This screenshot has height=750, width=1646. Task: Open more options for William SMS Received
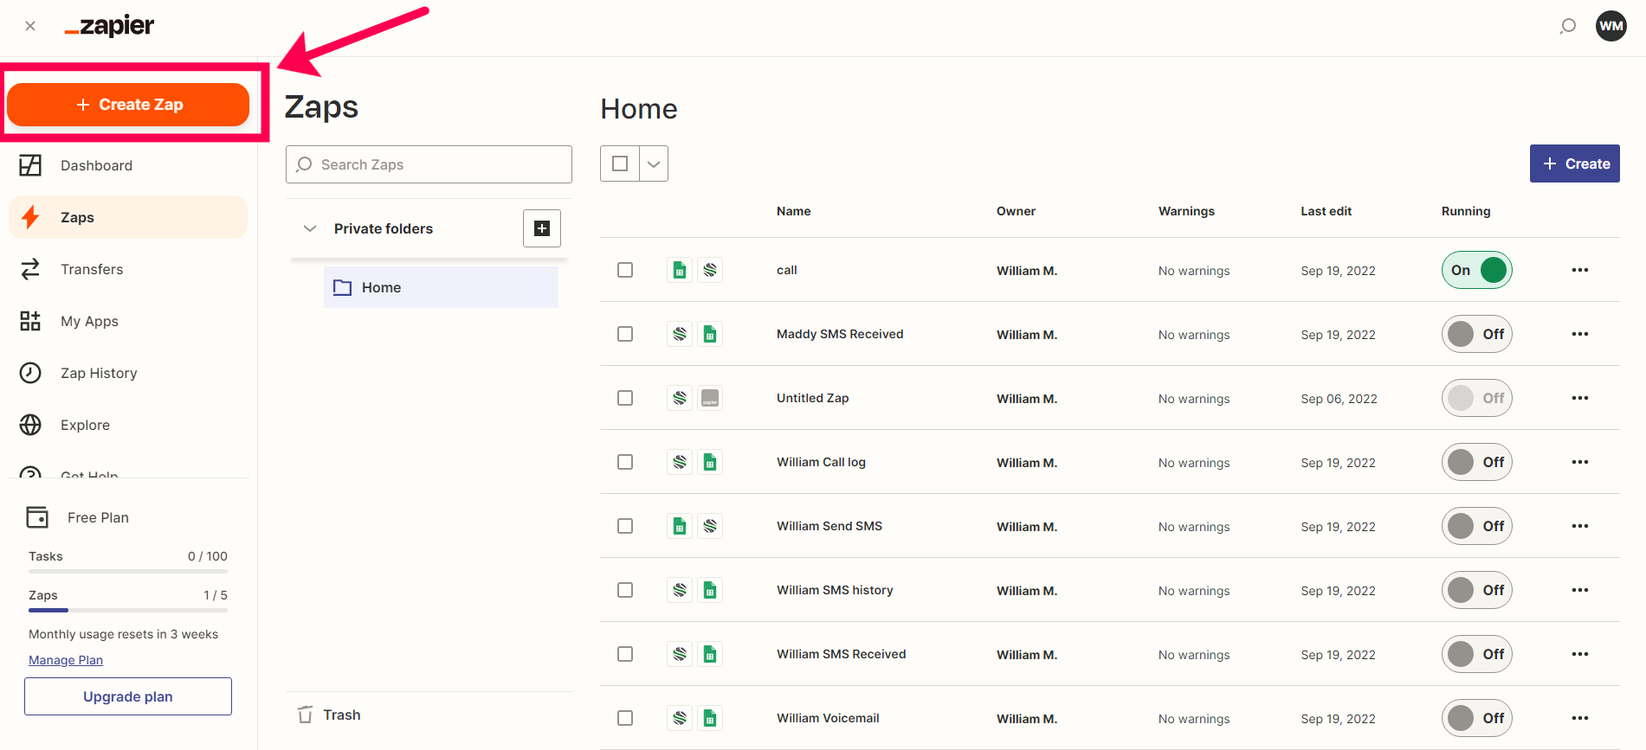pyautogui.click(x=1580, y=654)
